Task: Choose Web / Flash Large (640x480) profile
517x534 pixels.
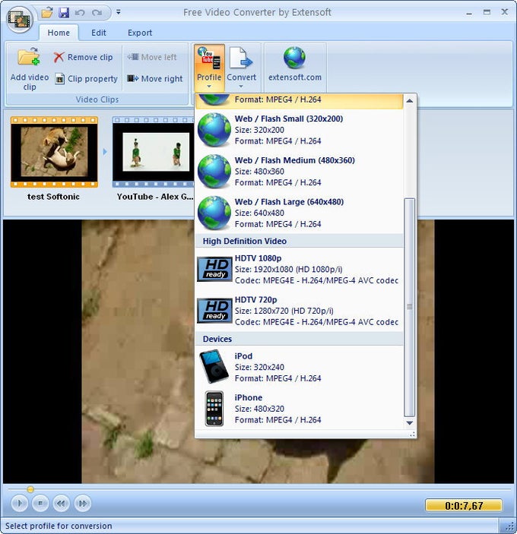Action: point(300,213)
